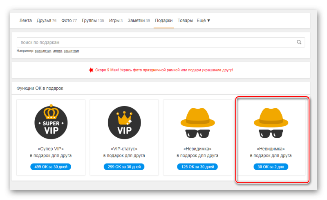Click the красавчик example link
This screenshot has width=327, height=200.
click(43, 51)
